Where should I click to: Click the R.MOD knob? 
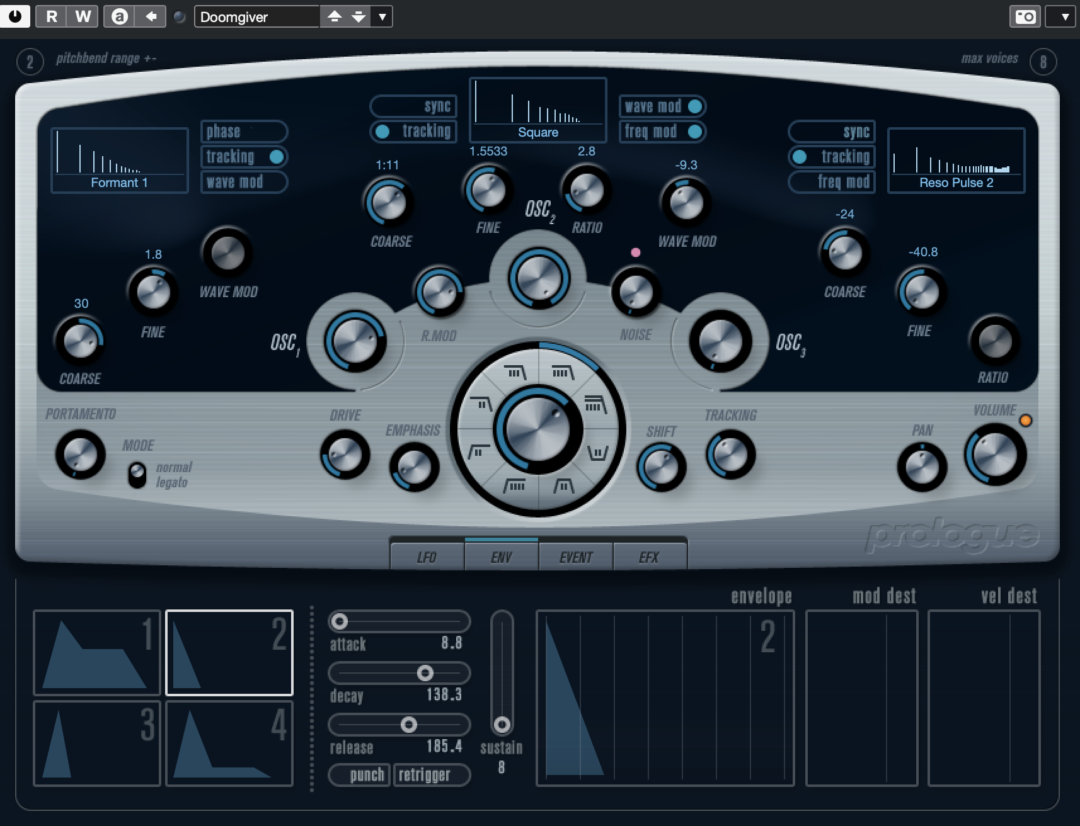click(x=439, y=292)
